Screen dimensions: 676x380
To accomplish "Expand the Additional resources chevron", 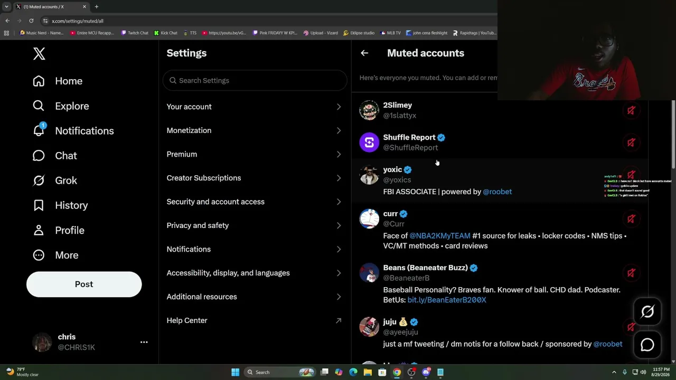I will 339,297.
